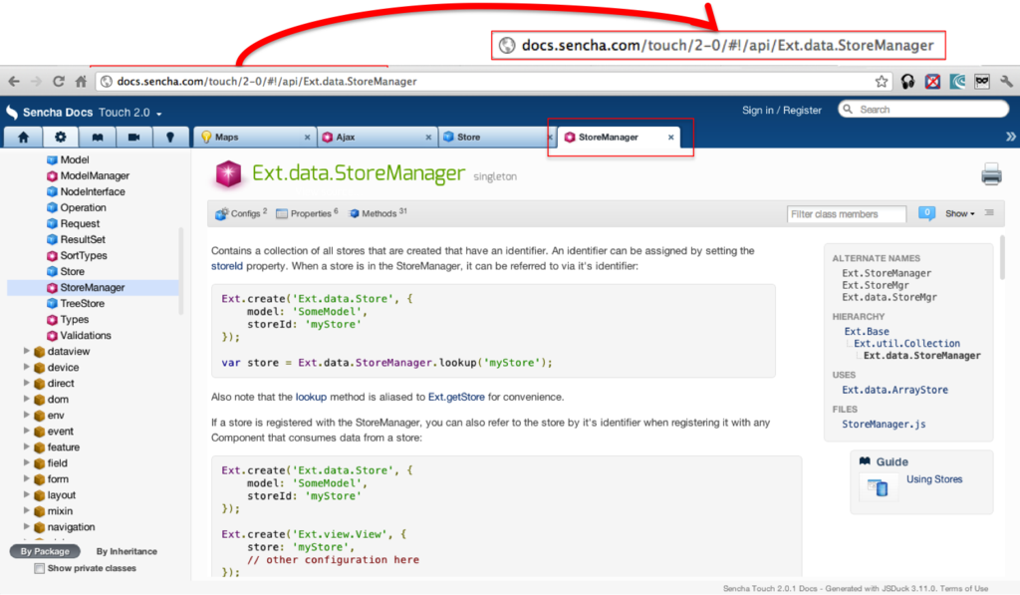Viewport: 1020px width, 595px height.
Task: Click the print icon for this class
Action: click(991, 174)
